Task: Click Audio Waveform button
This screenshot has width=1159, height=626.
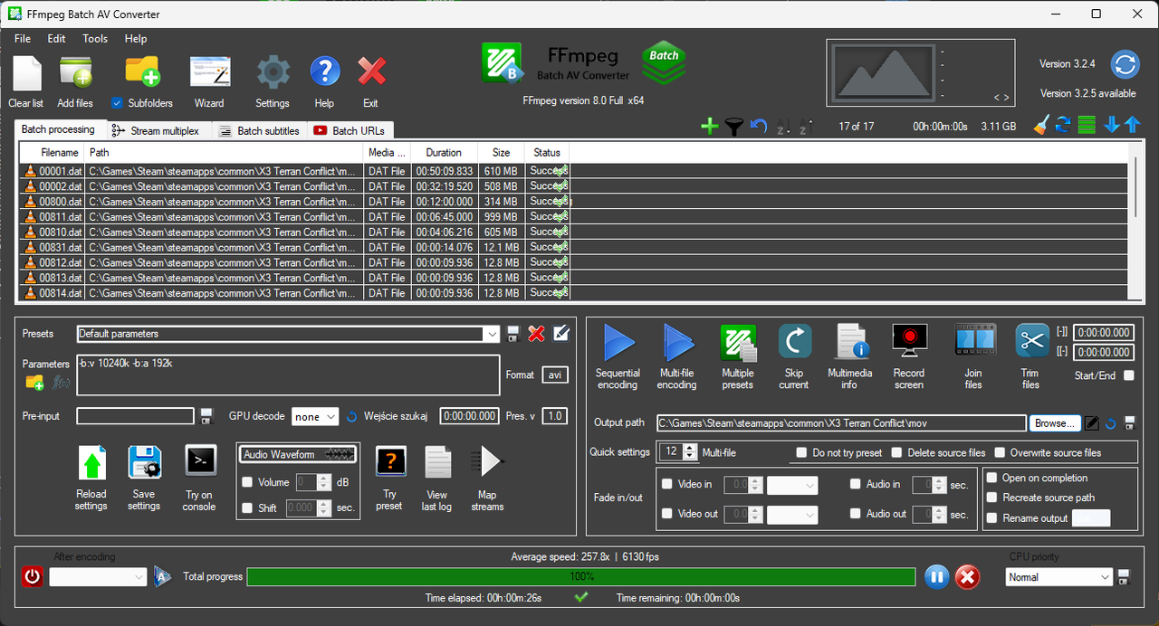Action: click(x=298, y=454)
